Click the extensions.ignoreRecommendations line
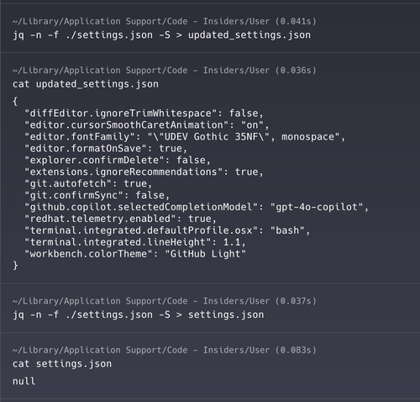Viewport: 420px width, 402px height. coord(144,172)
